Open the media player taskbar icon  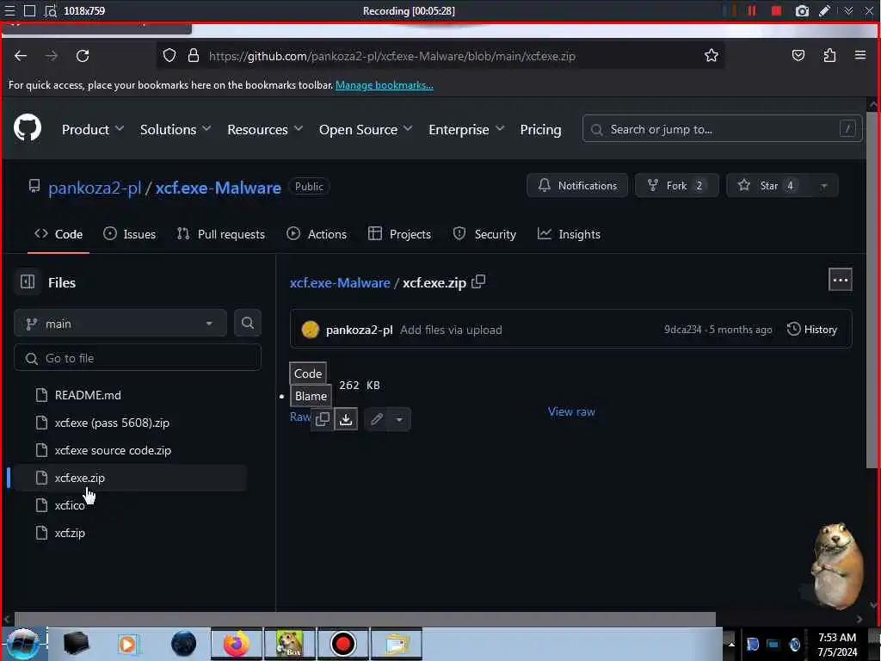pyautogui.click(x=127, y=644)
